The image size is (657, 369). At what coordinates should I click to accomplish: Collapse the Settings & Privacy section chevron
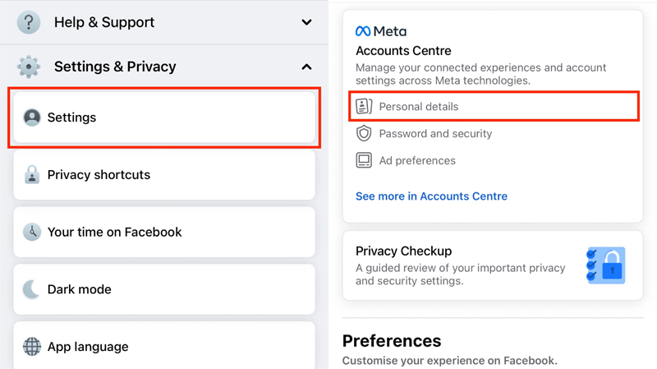pos(306,67)
